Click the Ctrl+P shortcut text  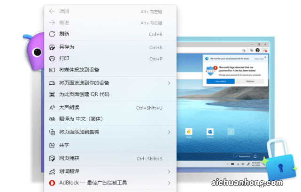click(156, 59)
